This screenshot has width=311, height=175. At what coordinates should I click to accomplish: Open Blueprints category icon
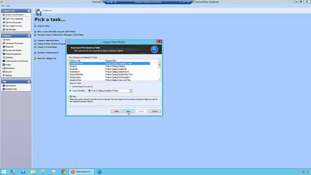tap(3, 47)
